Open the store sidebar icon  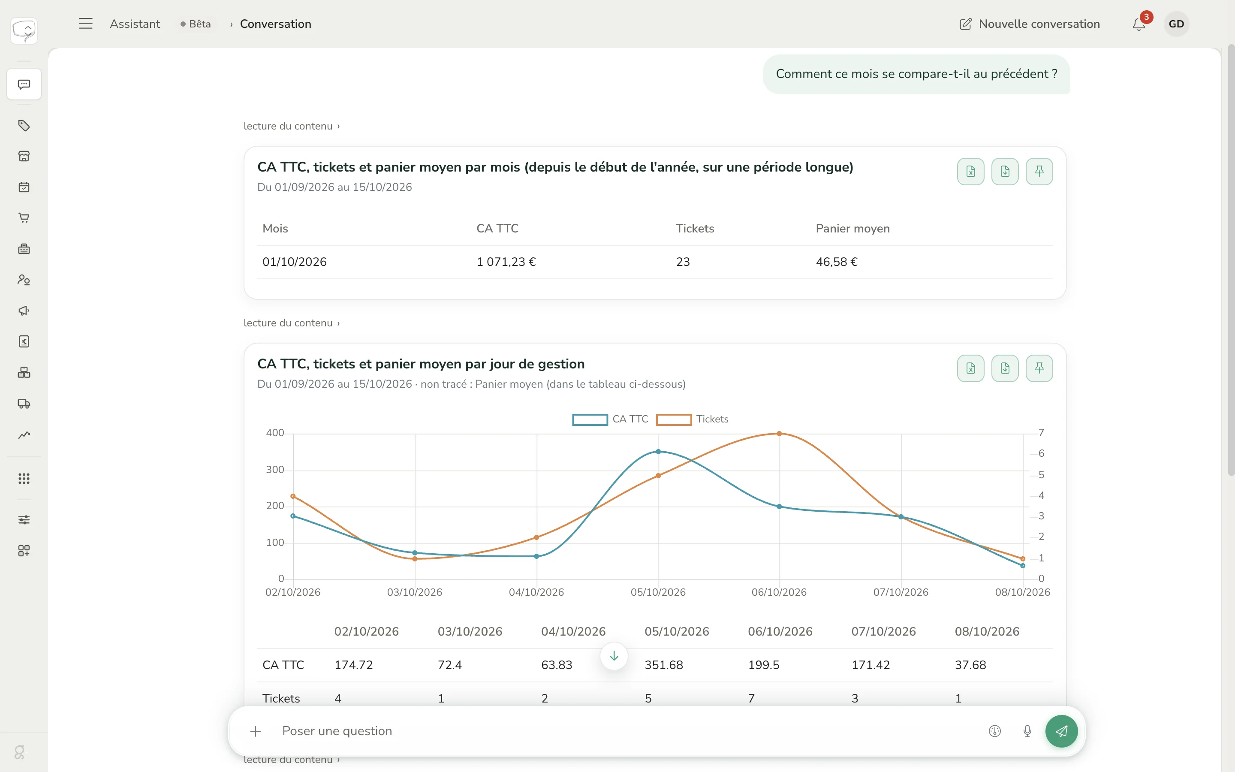click(x=24, y=156)
